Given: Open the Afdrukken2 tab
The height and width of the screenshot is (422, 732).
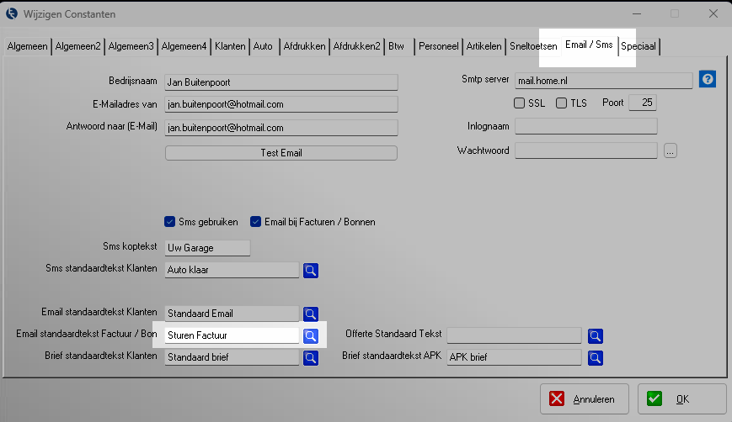Looking at the screenshot, I should (357, 47).
